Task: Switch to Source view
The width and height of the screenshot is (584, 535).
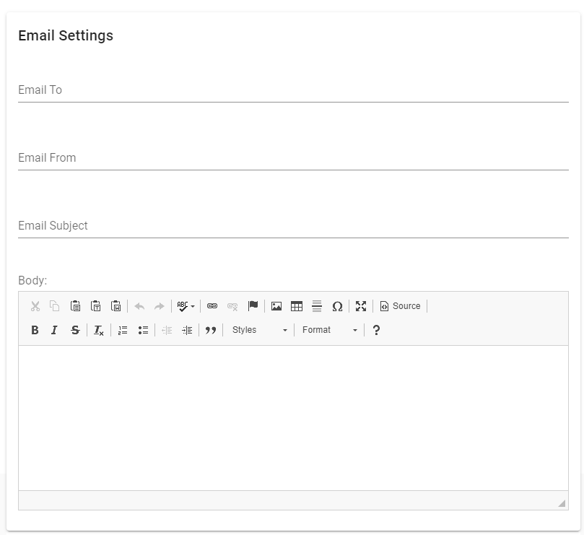Action: pos(401,306)
